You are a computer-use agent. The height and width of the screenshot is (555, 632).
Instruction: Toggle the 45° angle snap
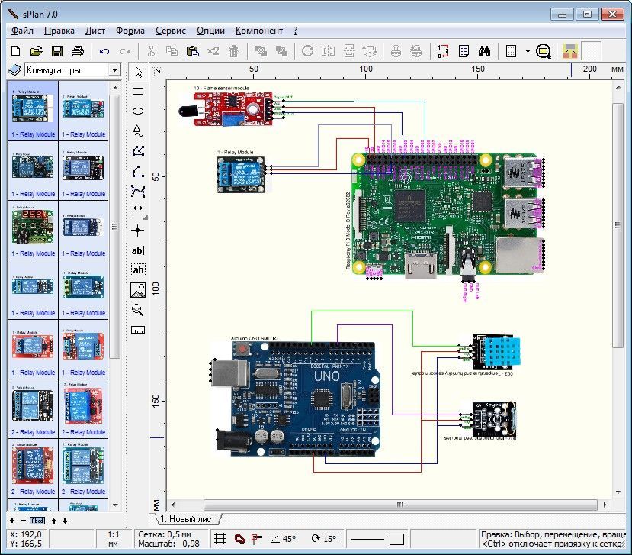[x=283, y=539]
